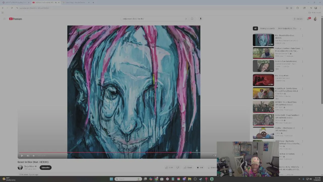This screenshot has width=323, height=182.
Task: Switch to the Google Search browser tab
Action: [x=76, y=3]
